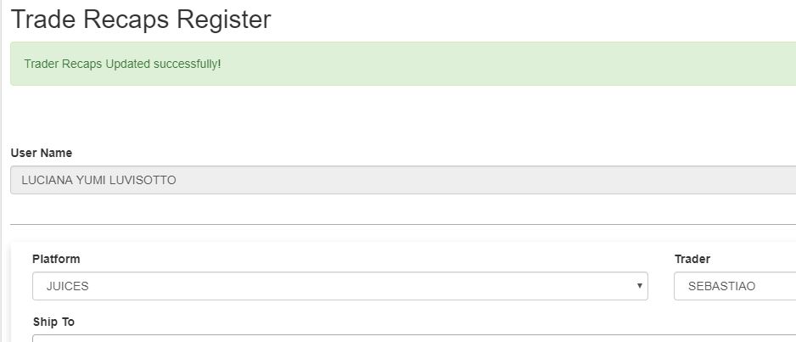The image size is (796, 342).
Task: Click the User Name input field
Action: [x=402, y=180]
